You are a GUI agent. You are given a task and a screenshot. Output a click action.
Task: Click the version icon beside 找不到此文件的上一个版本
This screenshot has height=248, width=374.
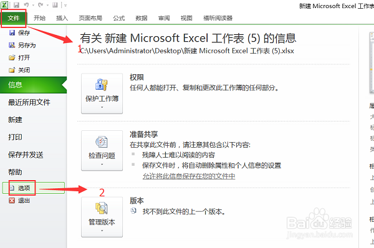coord(133,211)
